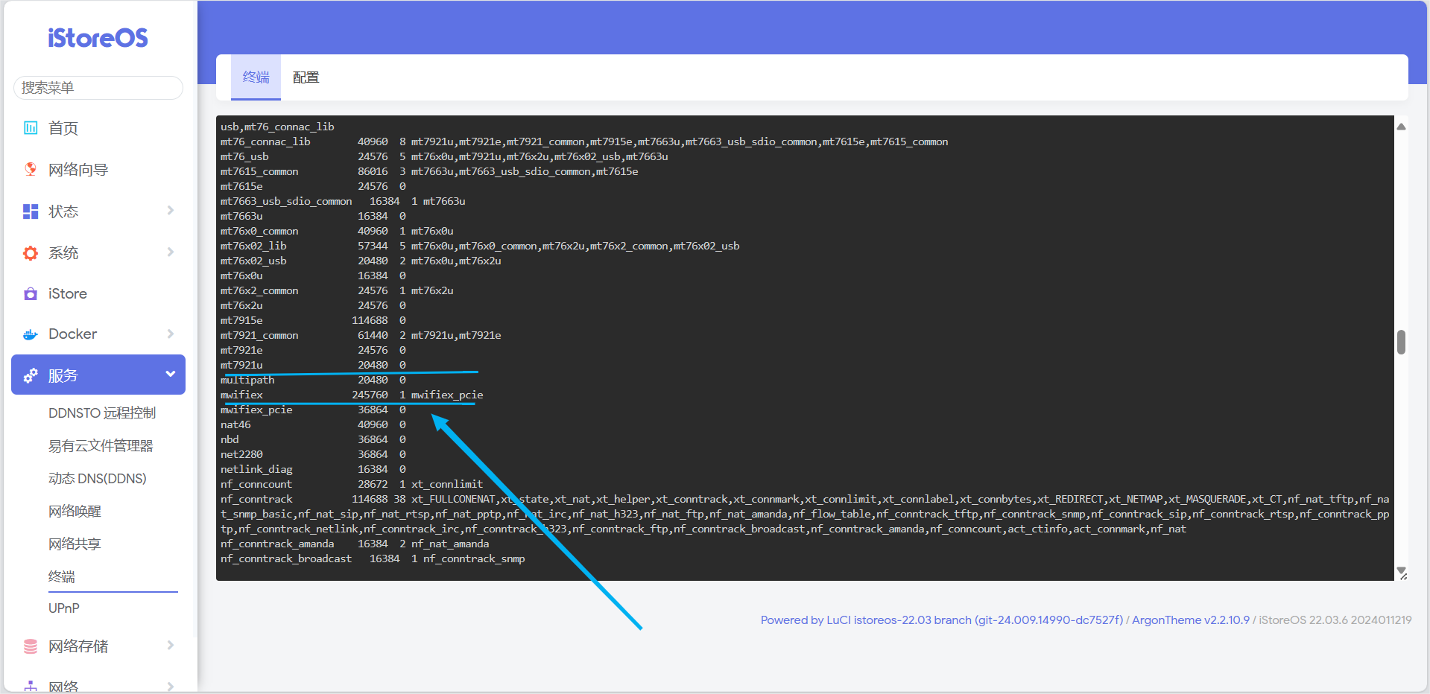1430x694 pixels.
Task: Open the UPnP service page
Action: [64, 608]
